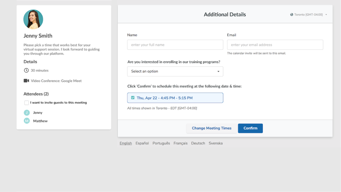Image resolution: width=341 pixels, height=192 pixels.
Task: Click the Change Meeting Times button
Action: pyautogui.click(x=211, y=128)
